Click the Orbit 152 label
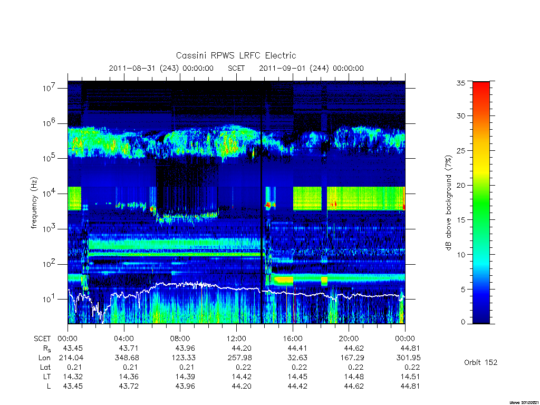 click(x=481, y=362)
